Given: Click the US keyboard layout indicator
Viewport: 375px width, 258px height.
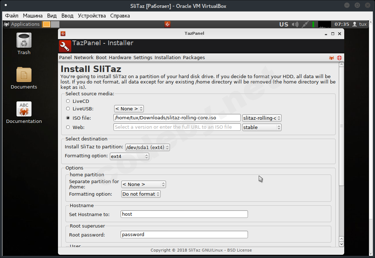Looking at the screenshot, I should click(x=284, y=24).
